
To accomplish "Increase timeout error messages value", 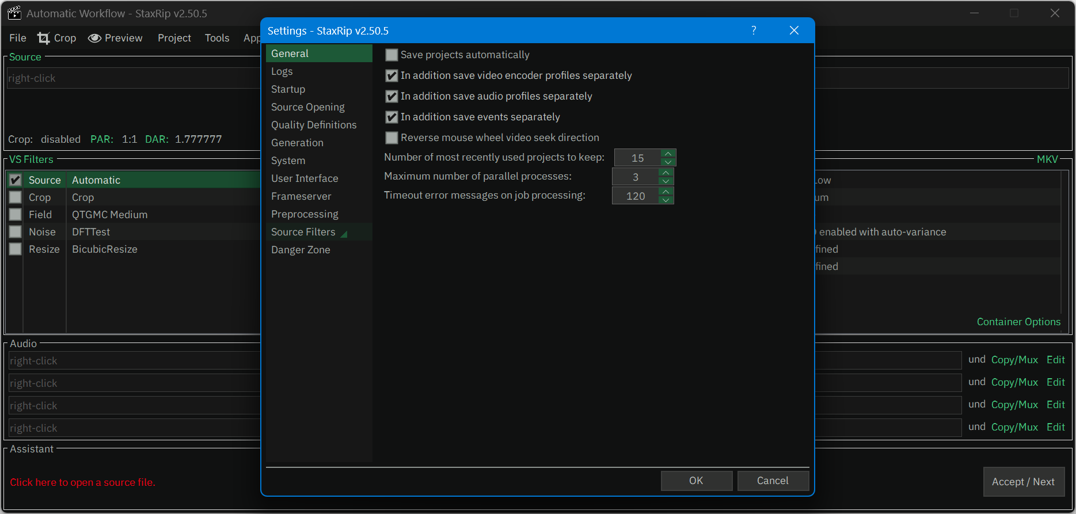I will coord(666,192).
